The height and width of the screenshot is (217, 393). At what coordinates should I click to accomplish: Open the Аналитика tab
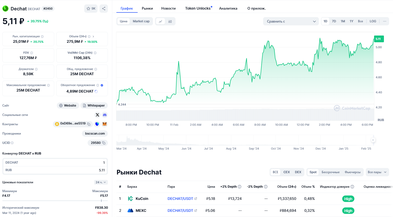pyautogui.click(x=228, y=8)
